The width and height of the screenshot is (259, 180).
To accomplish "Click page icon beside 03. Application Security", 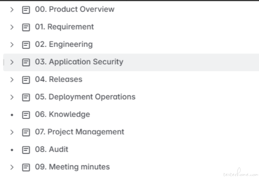I will point(26,62).
